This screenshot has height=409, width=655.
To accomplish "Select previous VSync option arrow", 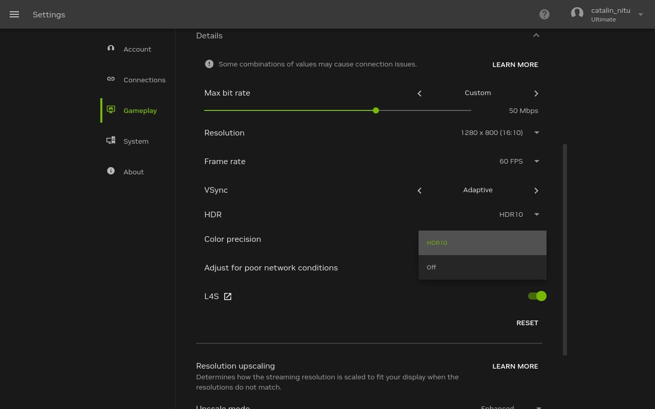I will tap(420, 191).
